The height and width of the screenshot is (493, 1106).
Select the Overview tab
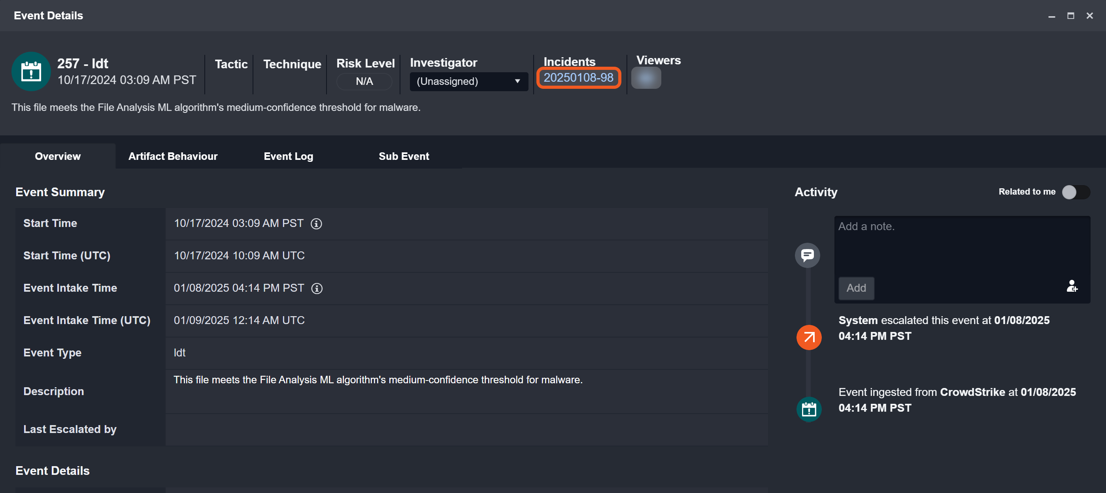(58, 156)
